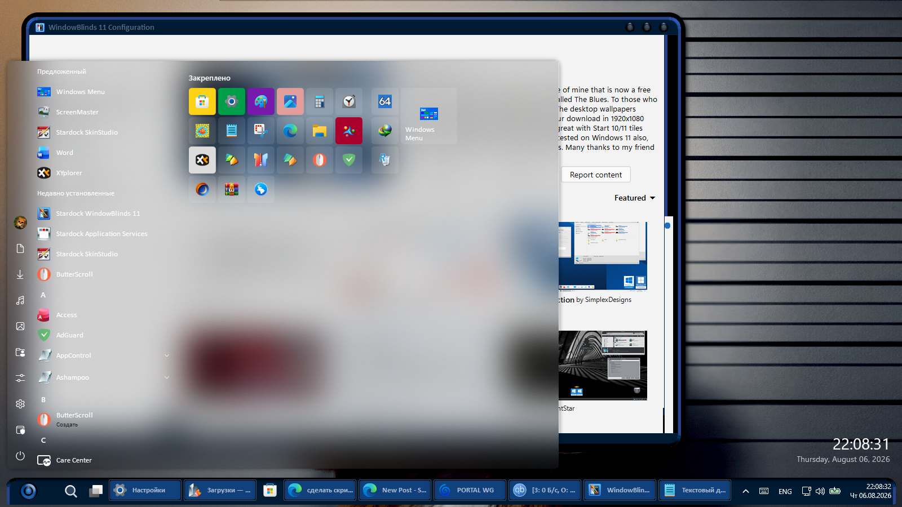The width and height of the screenshot is (902, 507).
Task: Click the Start orb on the taskbar
Action: click(x=28, y=491)
